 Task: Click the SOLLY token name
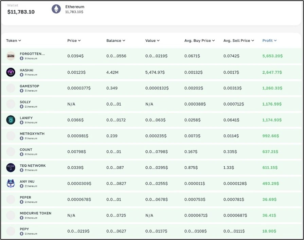click(x=25, y=102)
